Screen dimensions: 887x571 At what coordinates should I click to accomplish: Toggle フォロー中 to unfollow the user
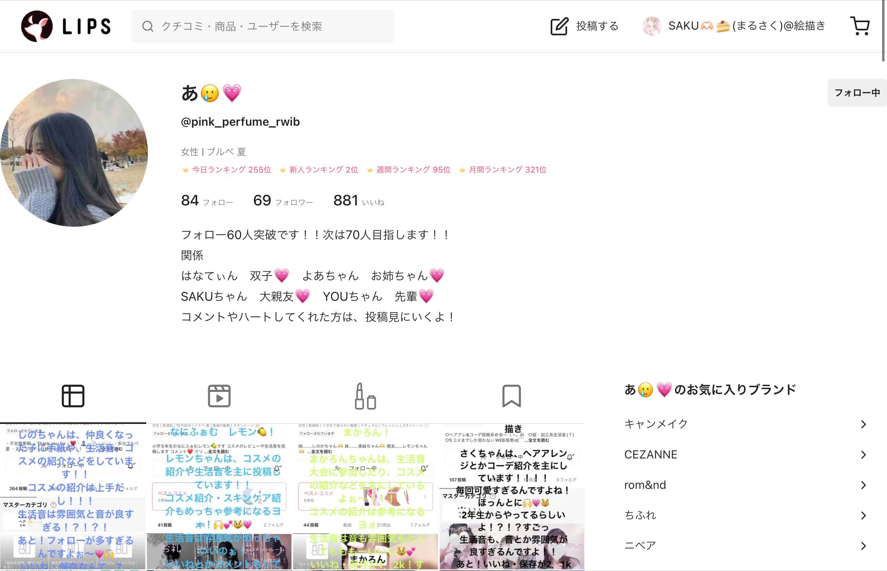(x=857, y=93)
